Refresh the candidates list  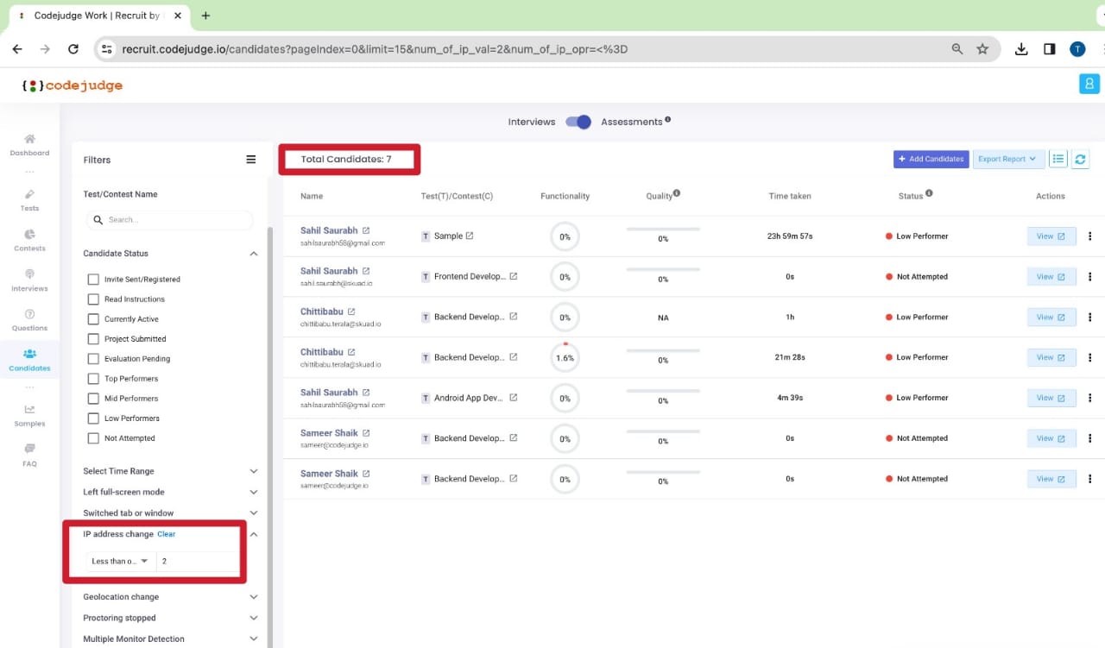[1079, 159]
